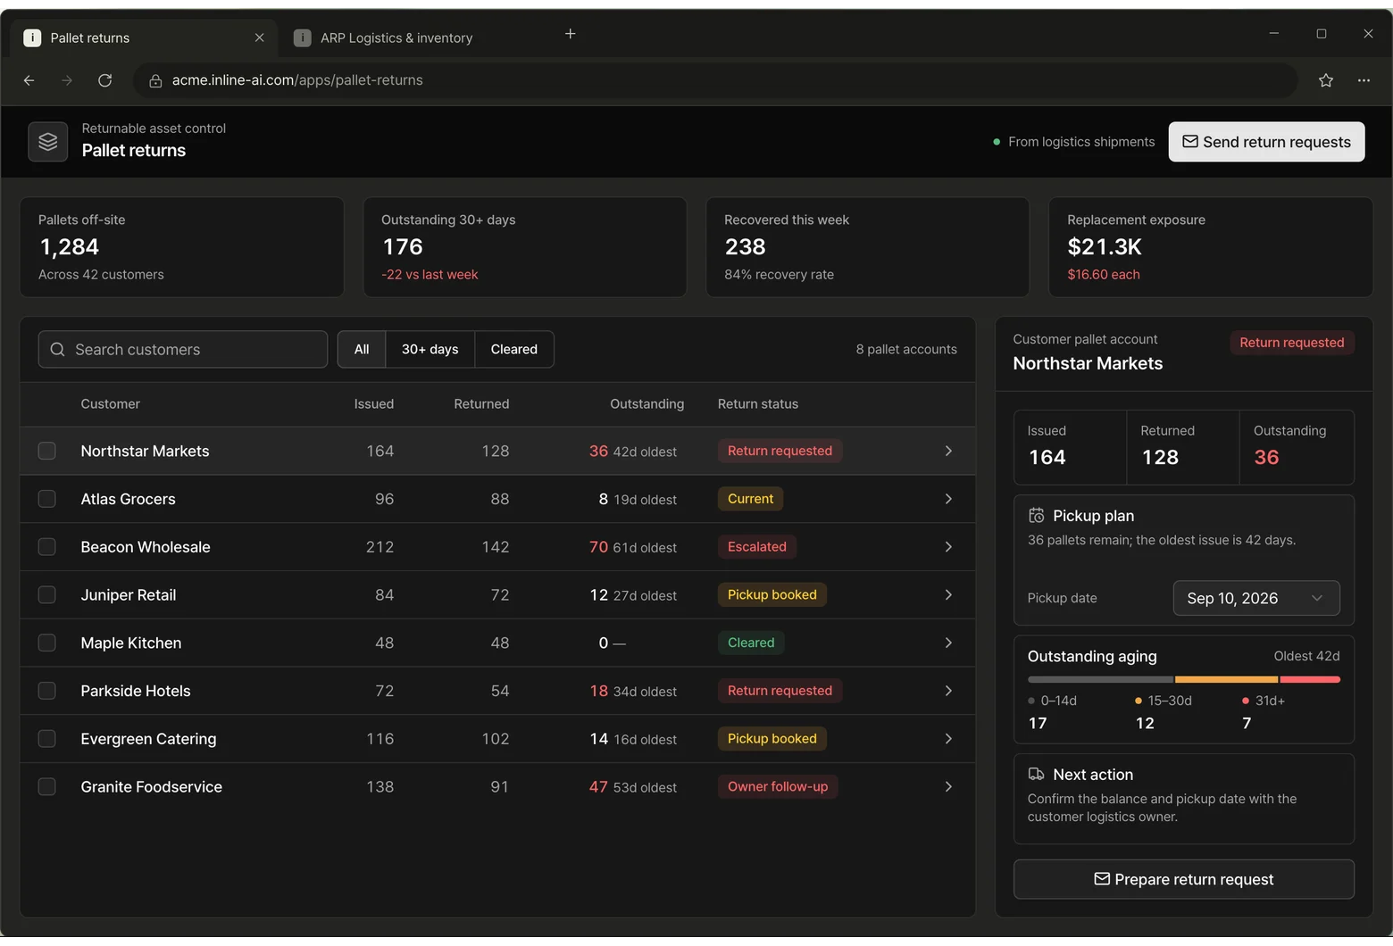
Task: Click the site lock icon in address bar
Action: [155, 80]
